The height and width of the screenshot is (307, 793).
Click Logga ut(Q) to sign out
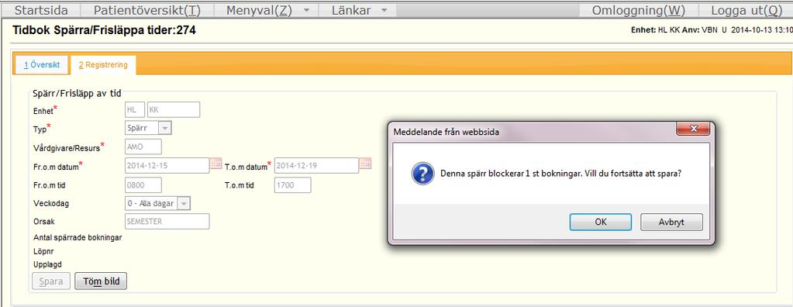[746, 10]
